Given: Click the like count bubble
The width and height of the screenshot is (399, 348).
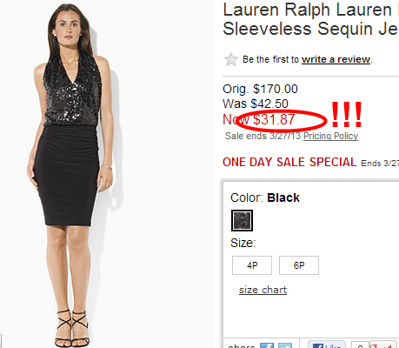Looking at the screenshot, I should click(x=360, y=345).
